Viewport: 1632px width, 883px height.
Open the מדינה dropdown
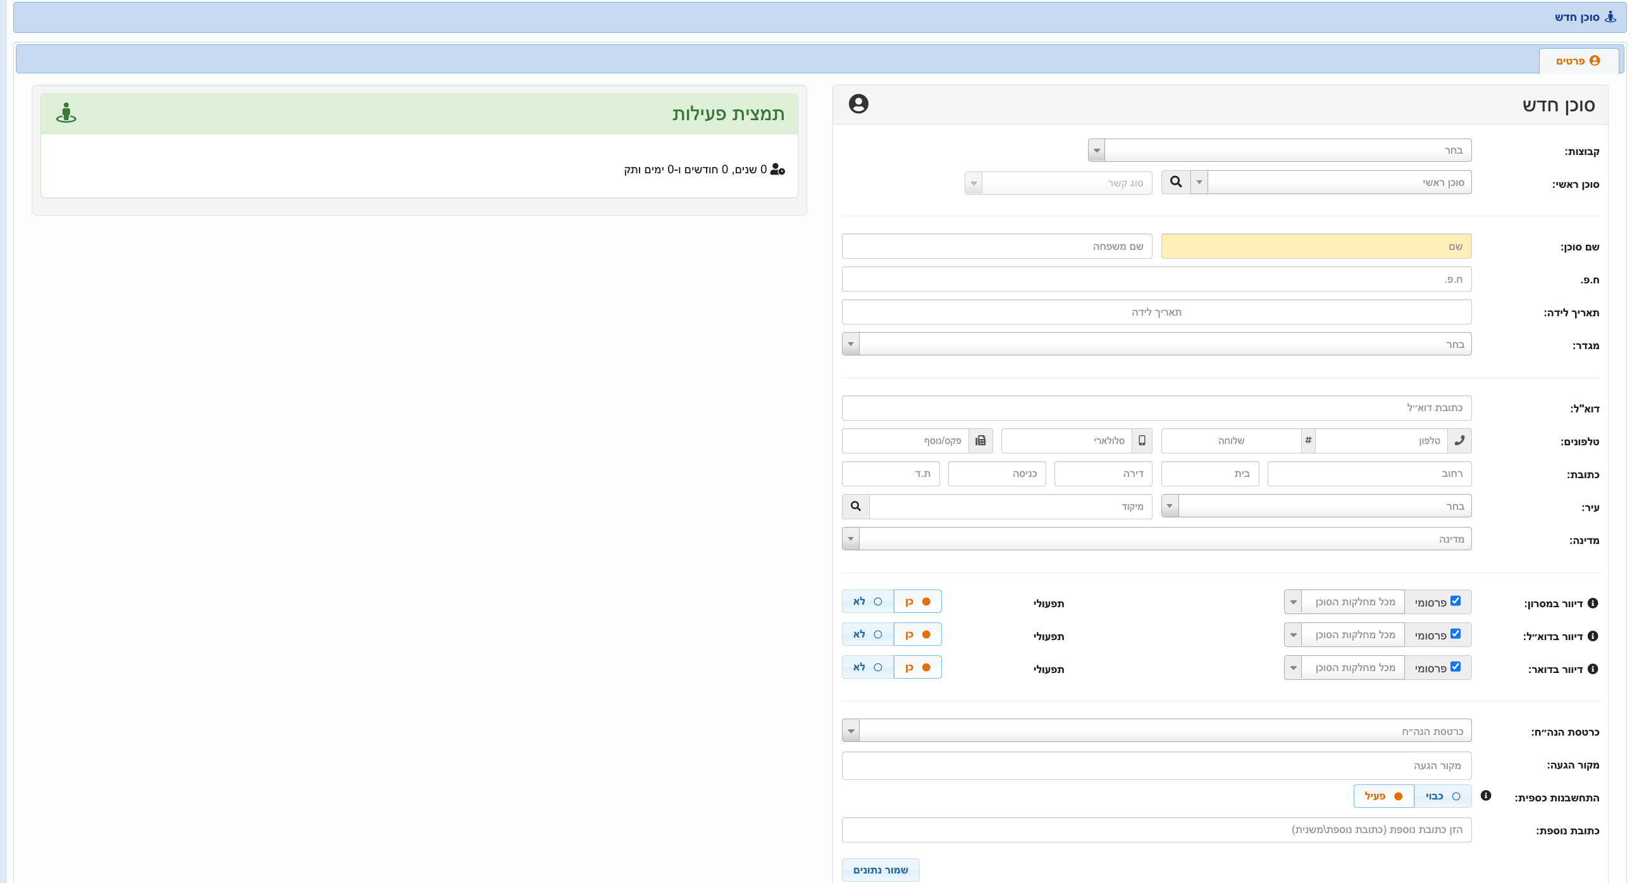(1157, 539)
